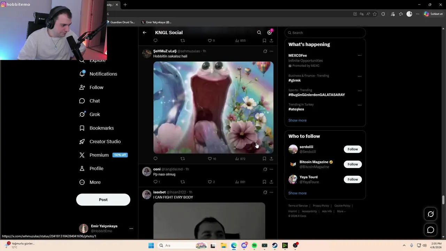View analytics showing 872 views
The height and width of the screenshot is (251, 446).
click(x=240, y=159)
